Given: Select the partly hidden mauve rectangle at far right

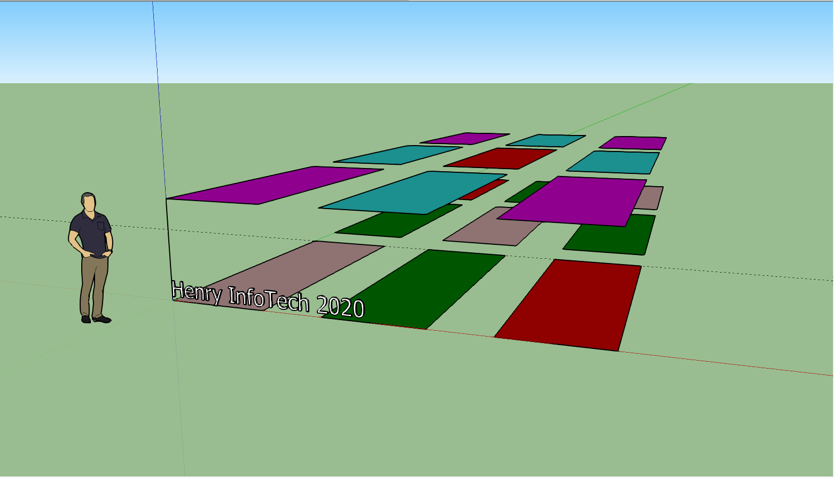Looking at the screenshot, I should pyautogui.click(x=651, y=197).
